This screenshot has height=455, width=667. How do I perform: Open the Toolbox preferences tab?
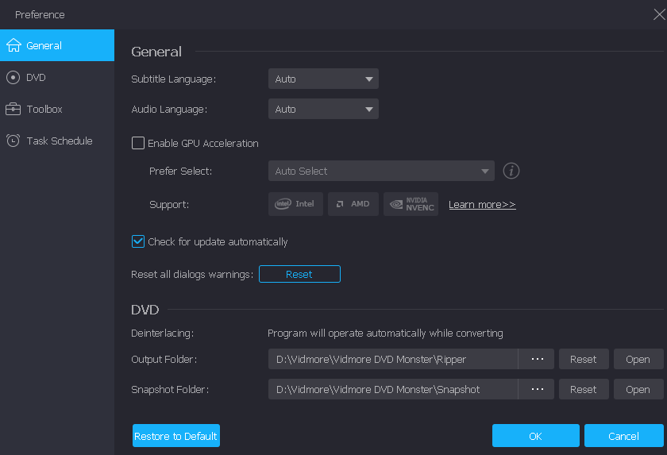click(44, 109)
